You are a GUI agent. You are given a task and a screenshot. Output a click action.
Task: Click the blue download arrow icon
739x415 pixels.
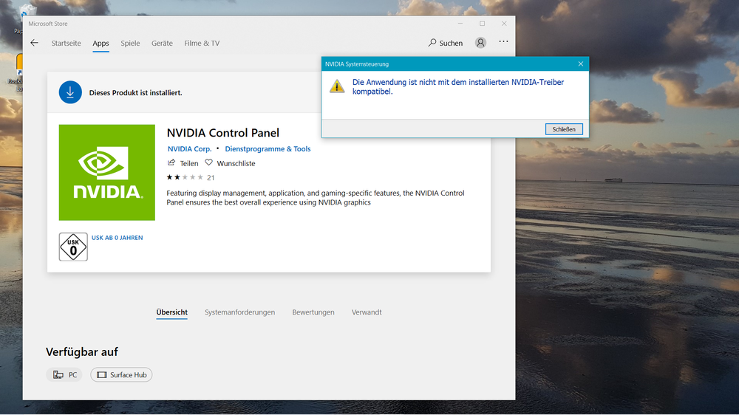(70, 92)
